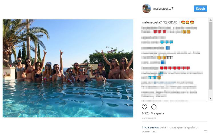Image resolution: width=213 pixels, height=137 pixels.
Task: Click the first heart-eyes emoji in caption
Action: (183, 22)
